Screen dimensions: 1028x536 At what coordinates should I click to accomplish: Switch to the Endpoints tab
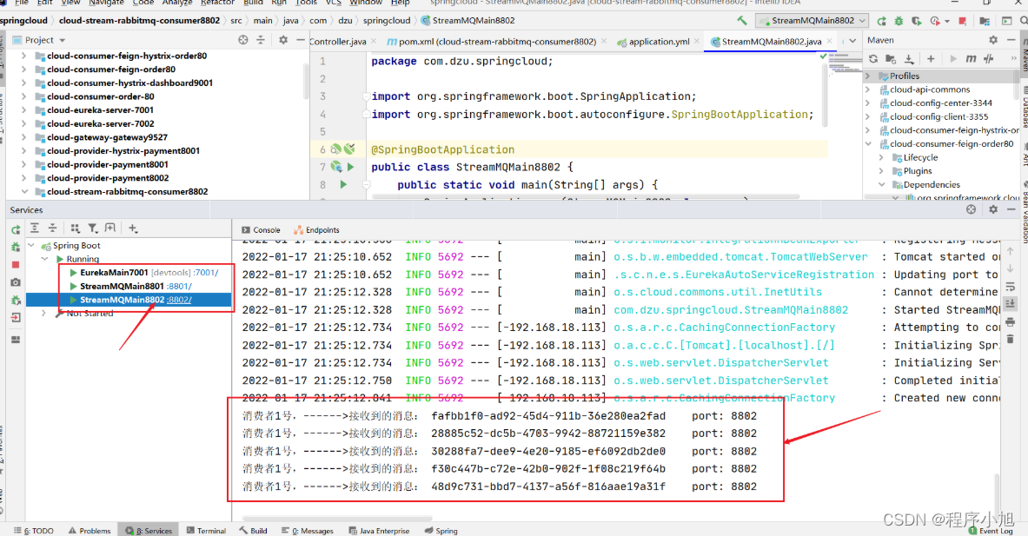point(316,230)
